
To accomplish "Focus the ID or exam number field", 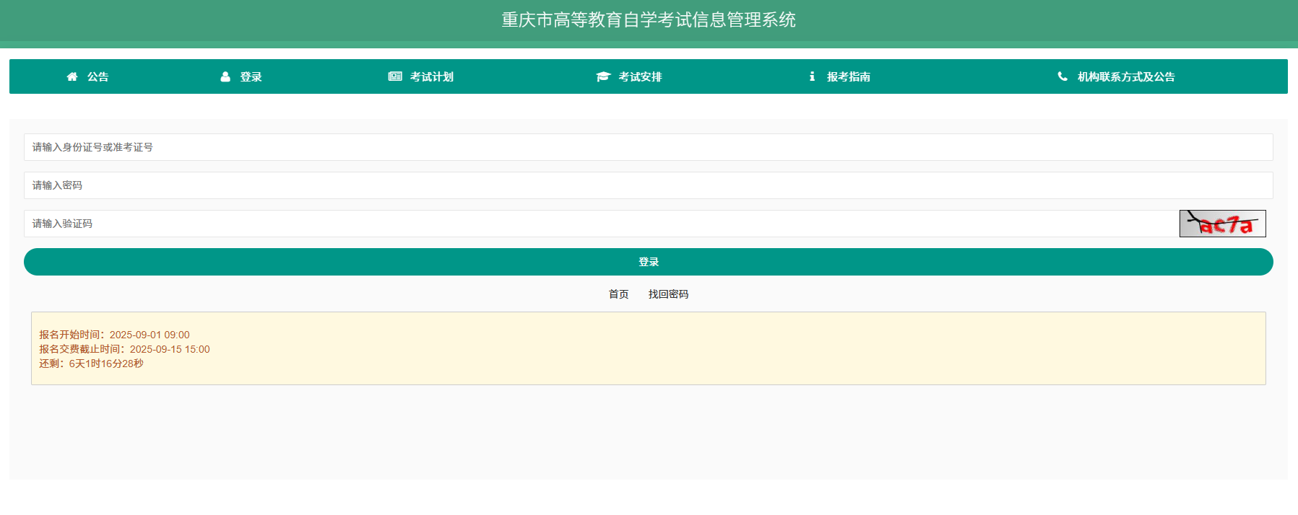I will tap(649, 147).
